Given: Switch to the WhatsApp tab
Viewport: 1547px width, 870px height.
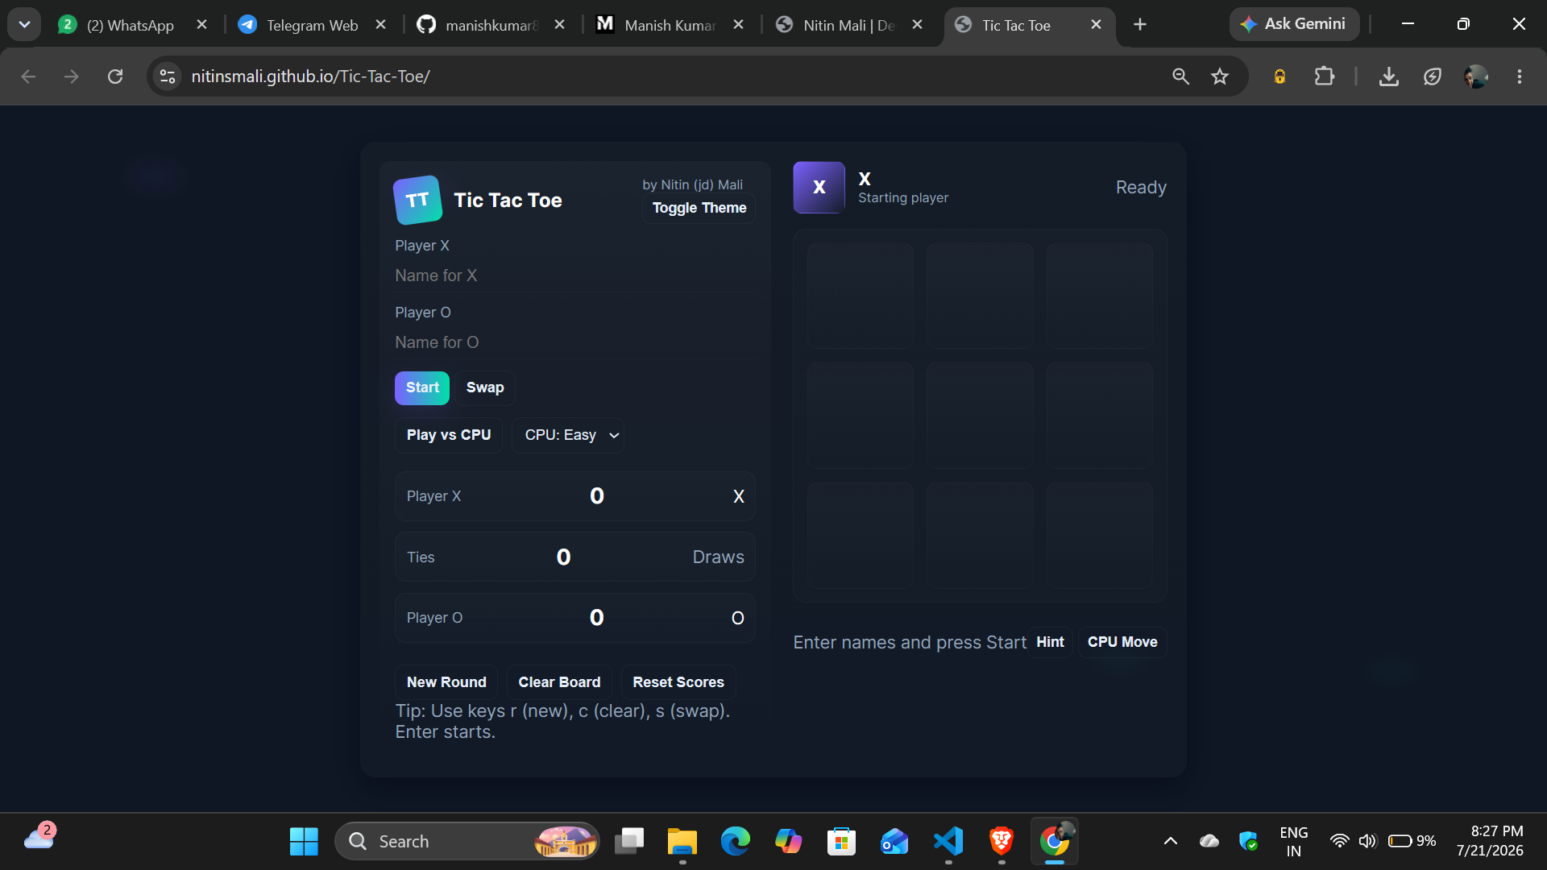Looking at the screenshot, I should pos(129,25).
